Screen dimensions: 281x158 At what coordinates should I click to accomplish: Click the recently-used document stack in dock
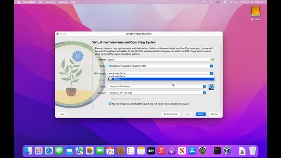[x=242, y=151]
